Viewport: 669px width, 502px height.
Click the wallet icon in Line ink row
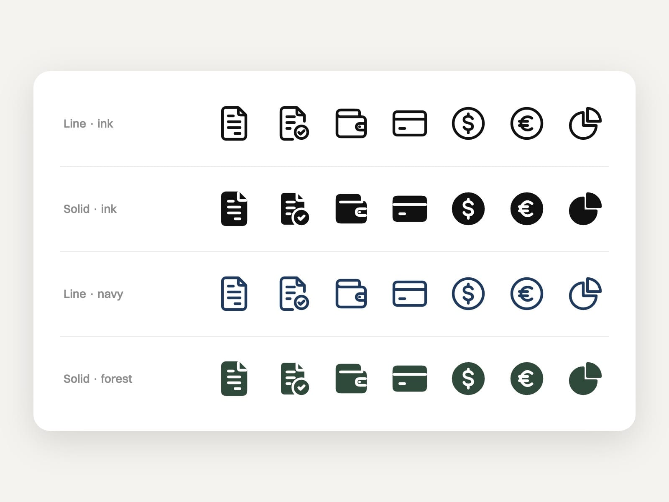[351, 123]
